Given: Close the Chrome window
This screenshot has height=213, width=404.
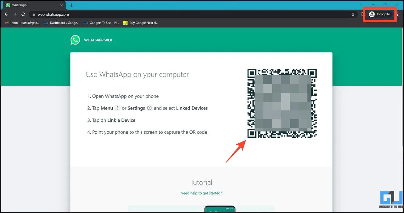Looking at the screenshot, I should coord(397,4).
